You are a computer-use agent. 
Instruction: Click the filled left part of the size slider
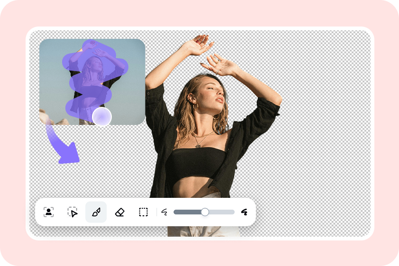(187, 212)
